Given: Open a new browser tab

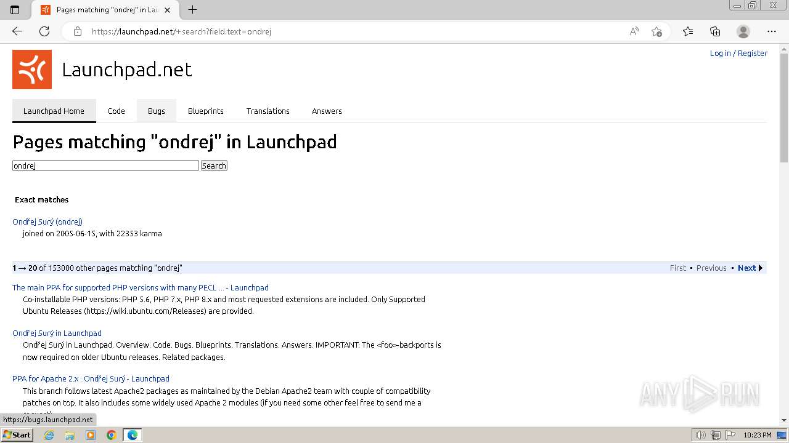Looking at the screenshot, I should pos(192,10).
